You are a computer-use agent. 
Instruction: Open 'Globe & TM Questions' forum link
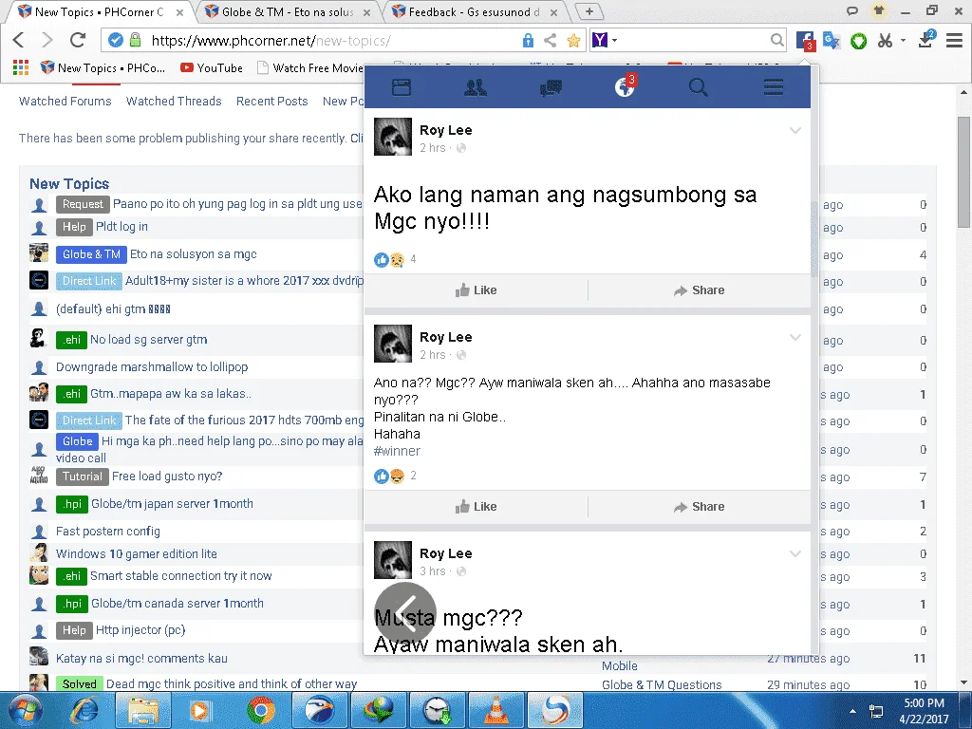point(662,684)
